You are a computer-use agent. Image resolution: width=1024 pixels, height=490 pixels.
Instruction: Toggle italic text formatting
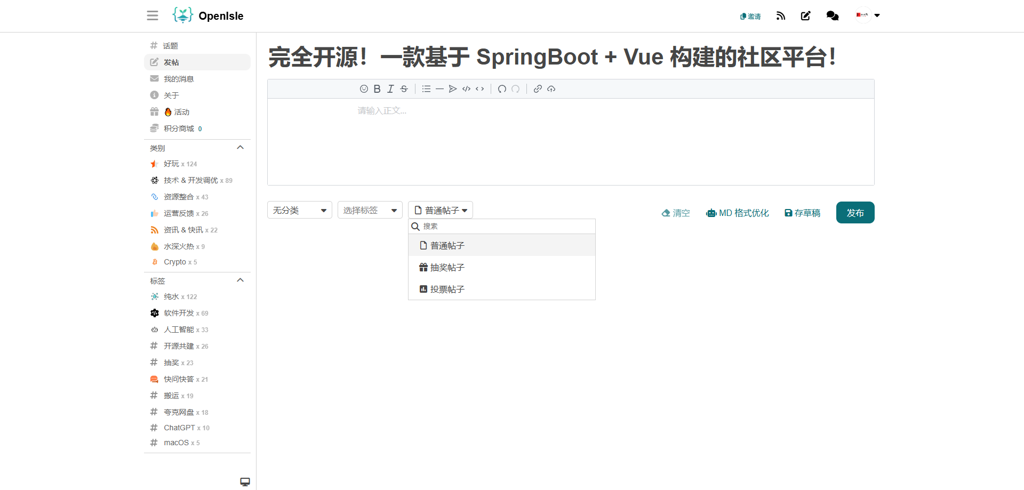pos(390,89)
